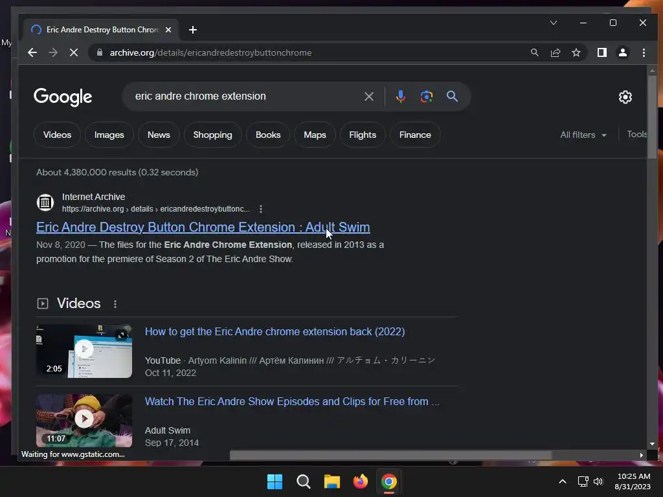Submit search with blue magnifier icon
Viewport: 663px width, 497px height.
point(452,96)
